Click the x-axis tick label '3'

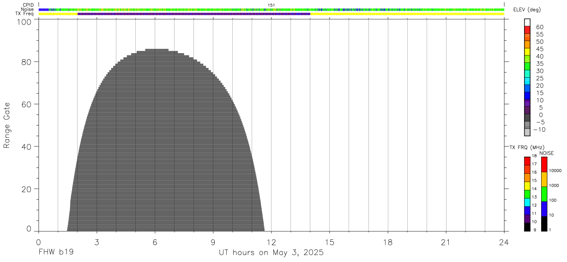tap(97, 242)
